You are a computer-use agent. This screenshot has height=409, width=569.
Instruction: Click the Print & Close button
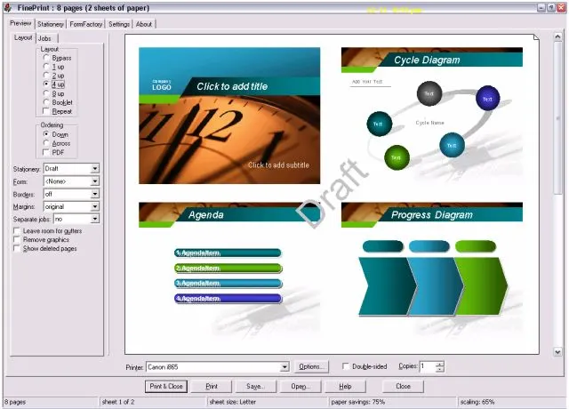[166, 386]
